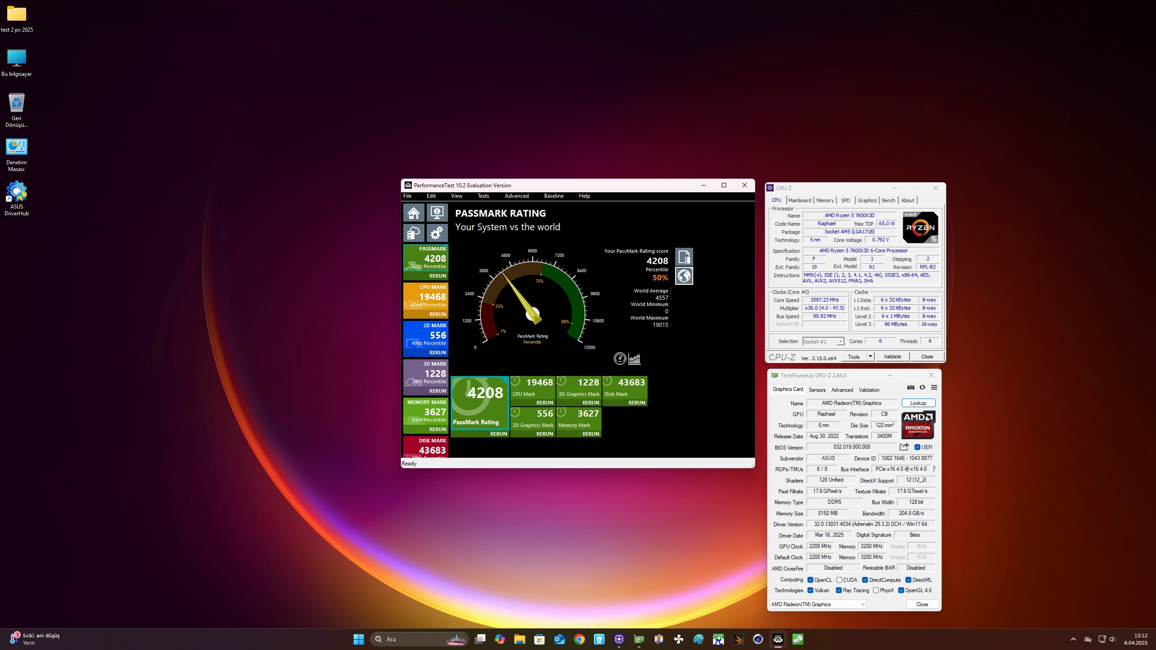Click the save result document icon beside the score
Screen dimensions: 1156x650
pyautogui.click(x=684, y=257)
